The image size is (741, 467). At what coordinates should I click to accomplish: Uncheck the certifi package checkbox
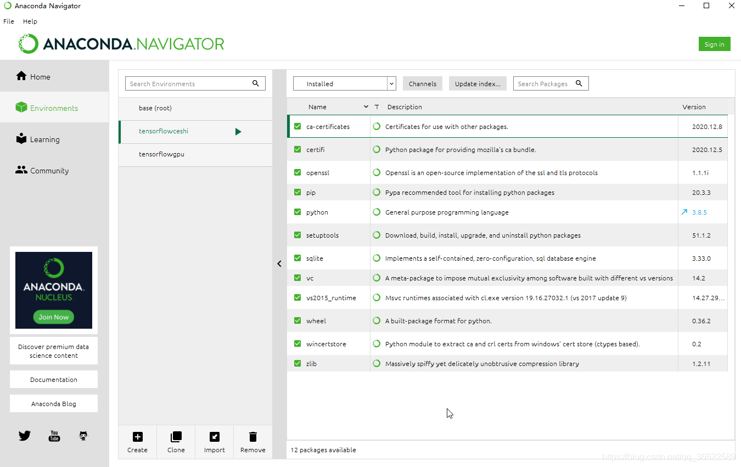[x=297, y=150]
